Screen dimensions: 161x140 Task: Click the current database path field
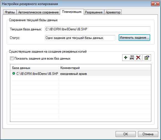tap(98, 29)
